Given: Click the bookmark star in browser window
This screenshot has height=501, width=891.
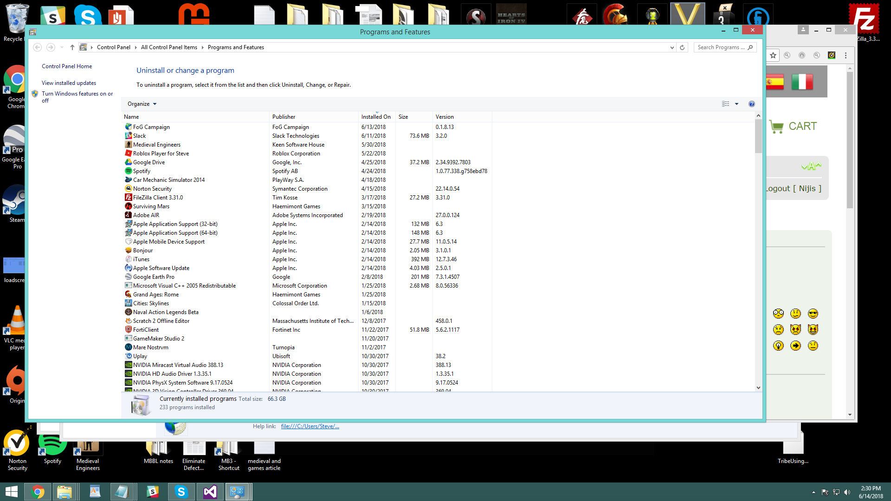Looking at the screenshot, I should pyautogui.click(x=773, y=56).
